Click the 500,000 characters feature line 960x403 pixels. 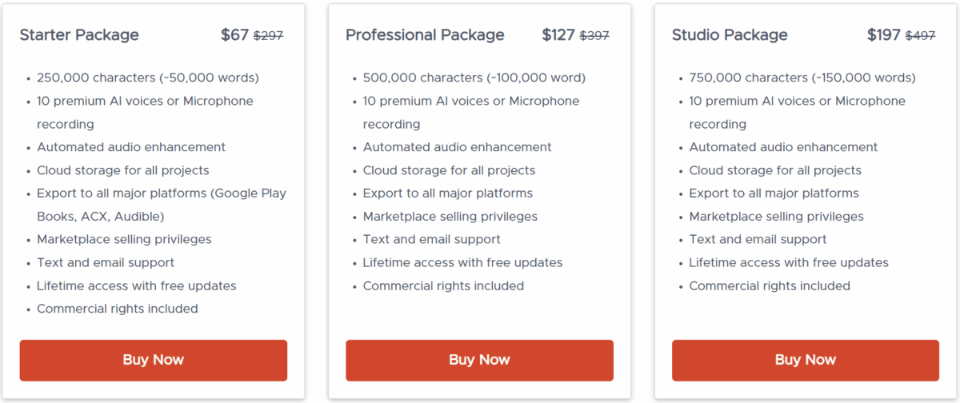pyautogui.click(x=474, y=78)
